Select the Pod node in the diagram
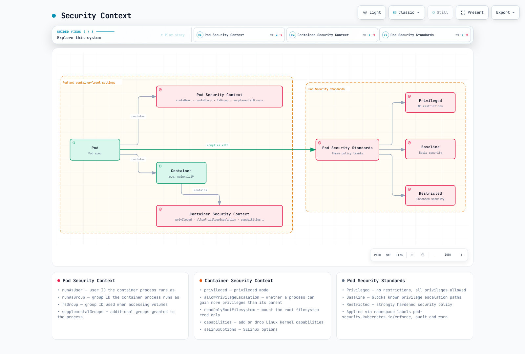Image resolution: width=525 pixels, height=354 pixels. click(x=95, y=150)
